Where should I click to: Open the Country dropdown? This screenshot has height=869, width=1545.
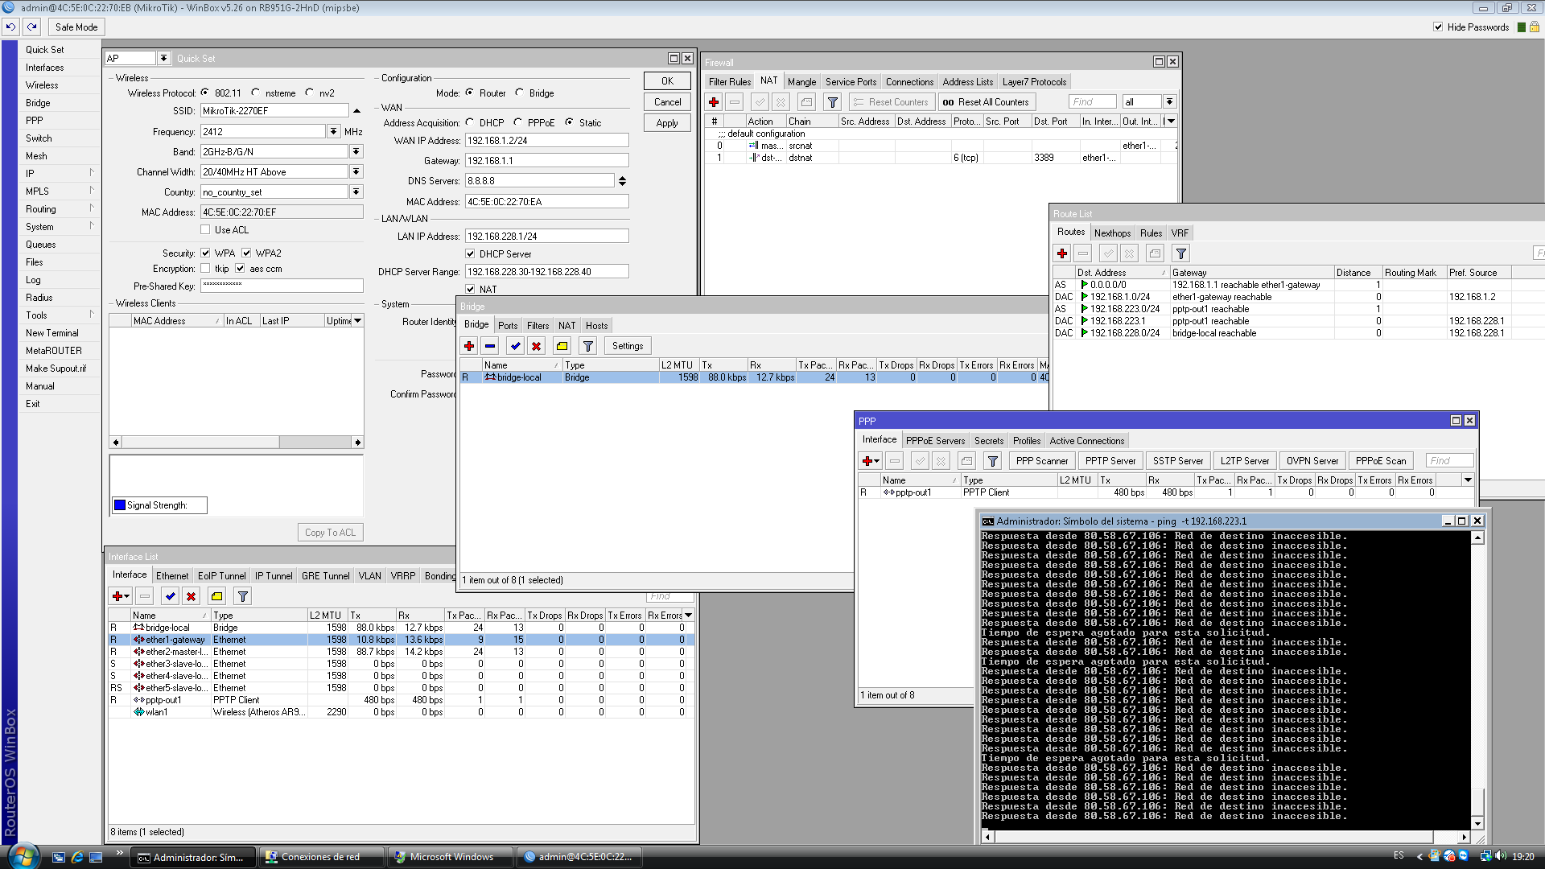[x=356, y=192]
